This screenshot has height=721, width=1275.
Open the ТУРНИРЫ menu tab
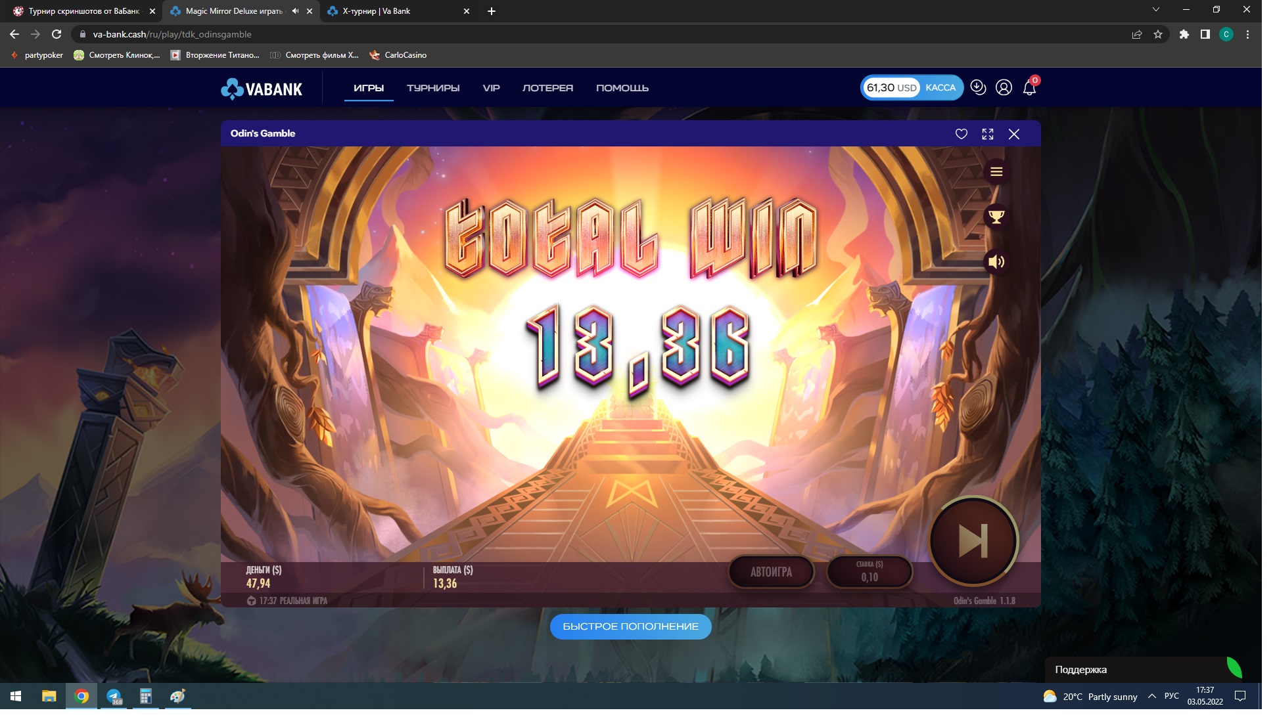click(x=432, y=88)
